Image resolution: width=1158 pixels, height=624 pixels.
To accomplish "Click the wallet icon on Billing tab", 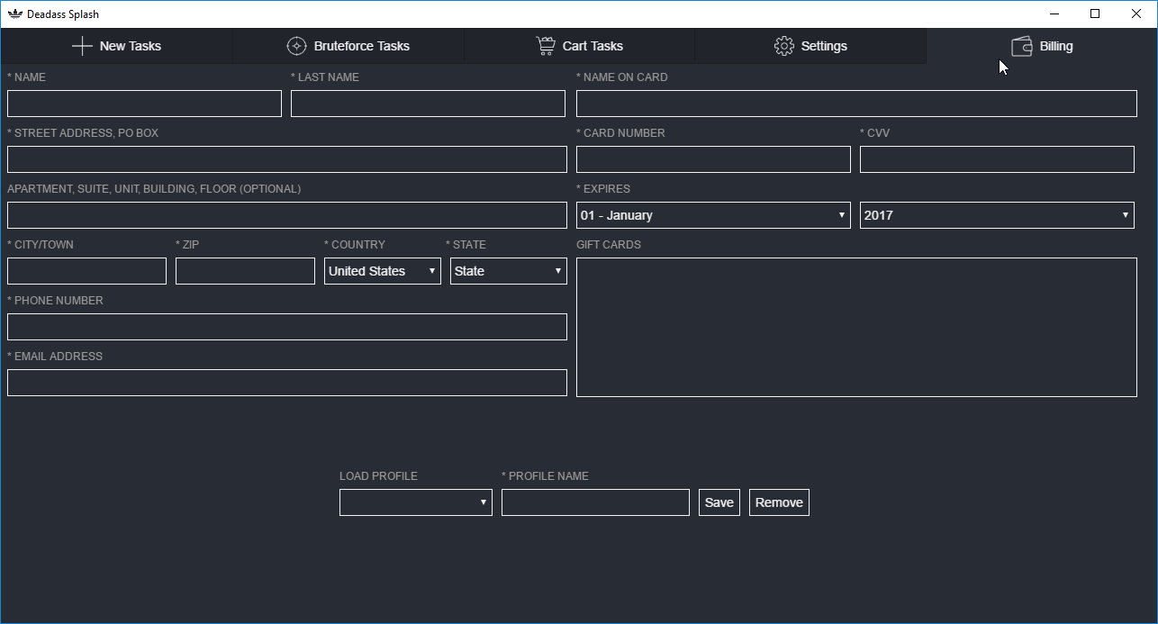I will click(1022, 46).
